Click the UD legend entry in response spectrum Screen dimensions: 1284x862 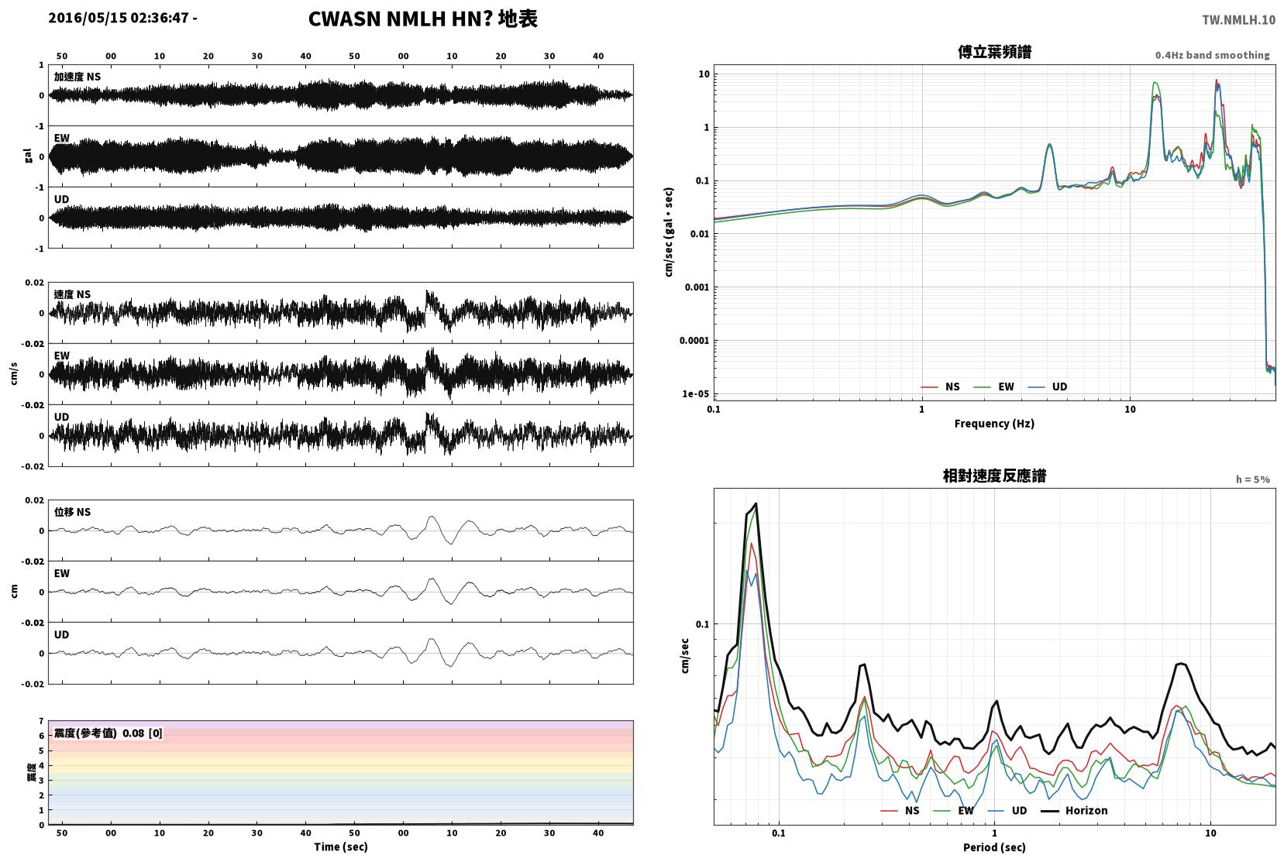click(1007, 810)
